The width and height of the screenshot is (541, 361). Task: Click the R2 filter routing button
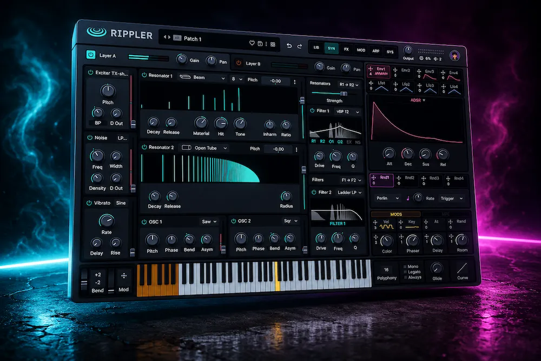pyautogui.click(x=322, y=141)
